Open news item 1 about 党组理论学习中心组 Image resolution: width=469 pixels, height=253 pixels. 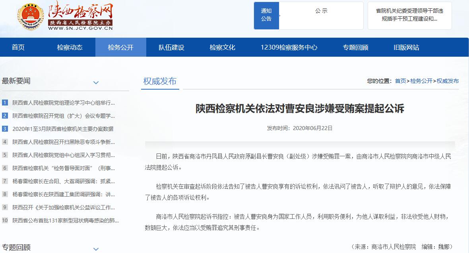[64, 103]
